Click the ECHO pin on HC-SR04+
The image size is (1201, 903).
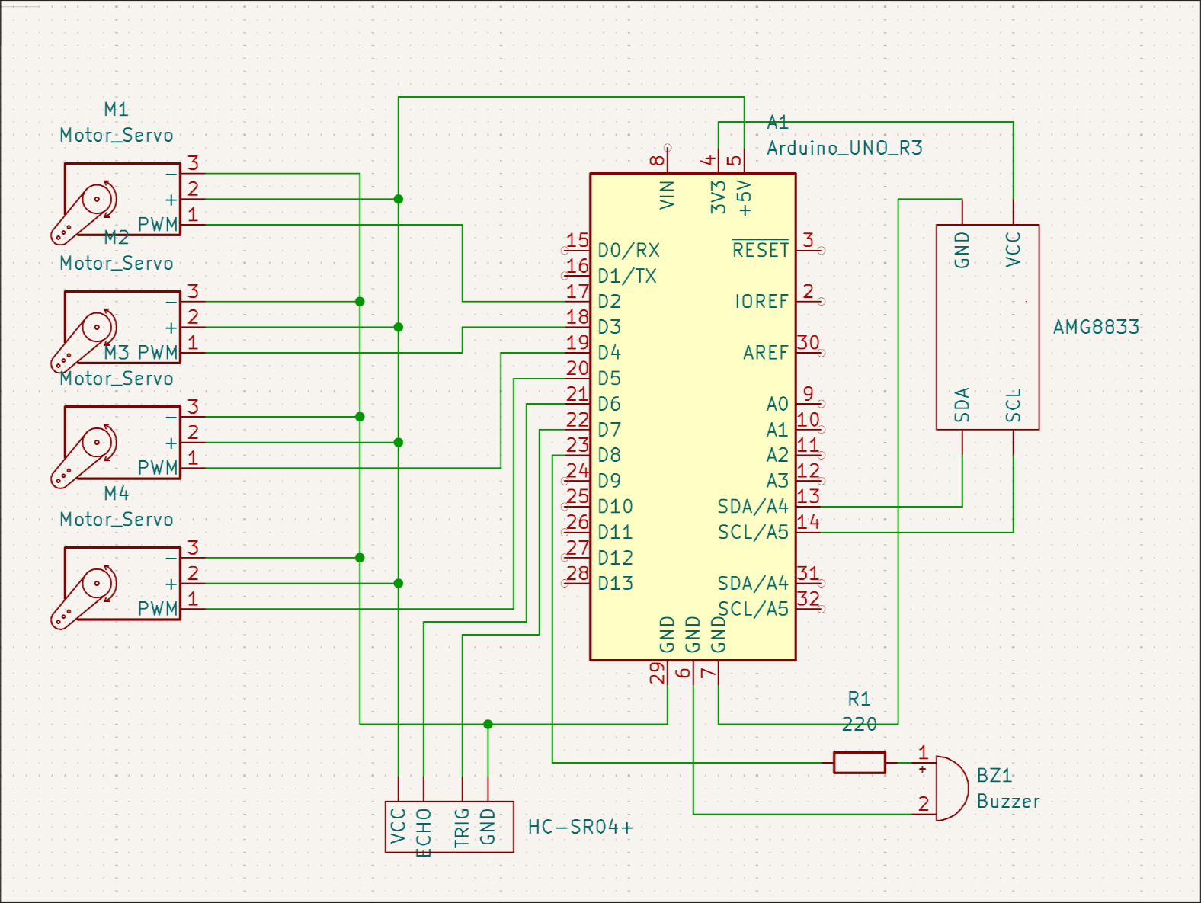coord(424,832)
